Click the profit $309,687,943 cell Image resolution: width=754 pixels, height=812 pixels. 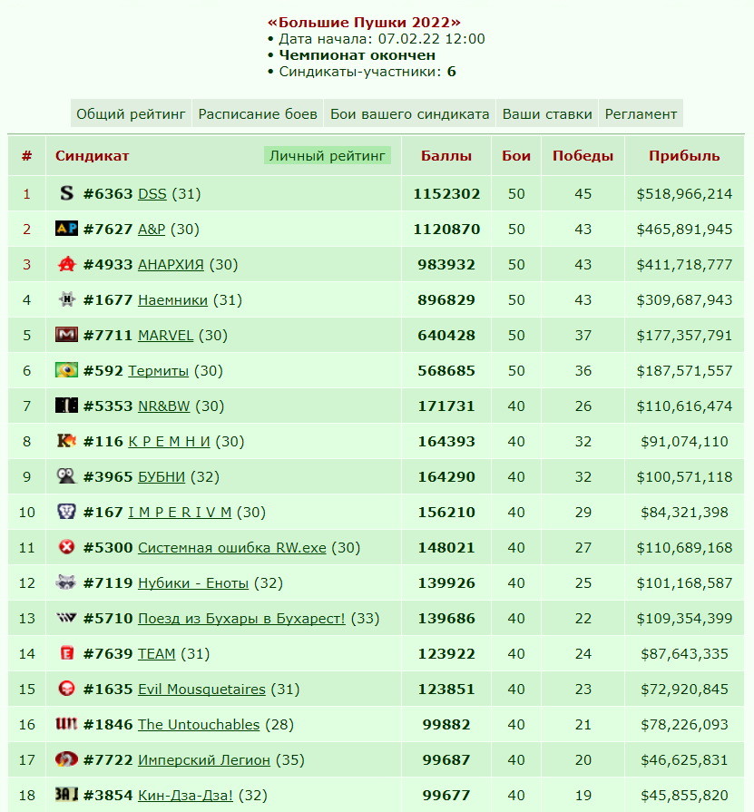(x=684, y=299)
